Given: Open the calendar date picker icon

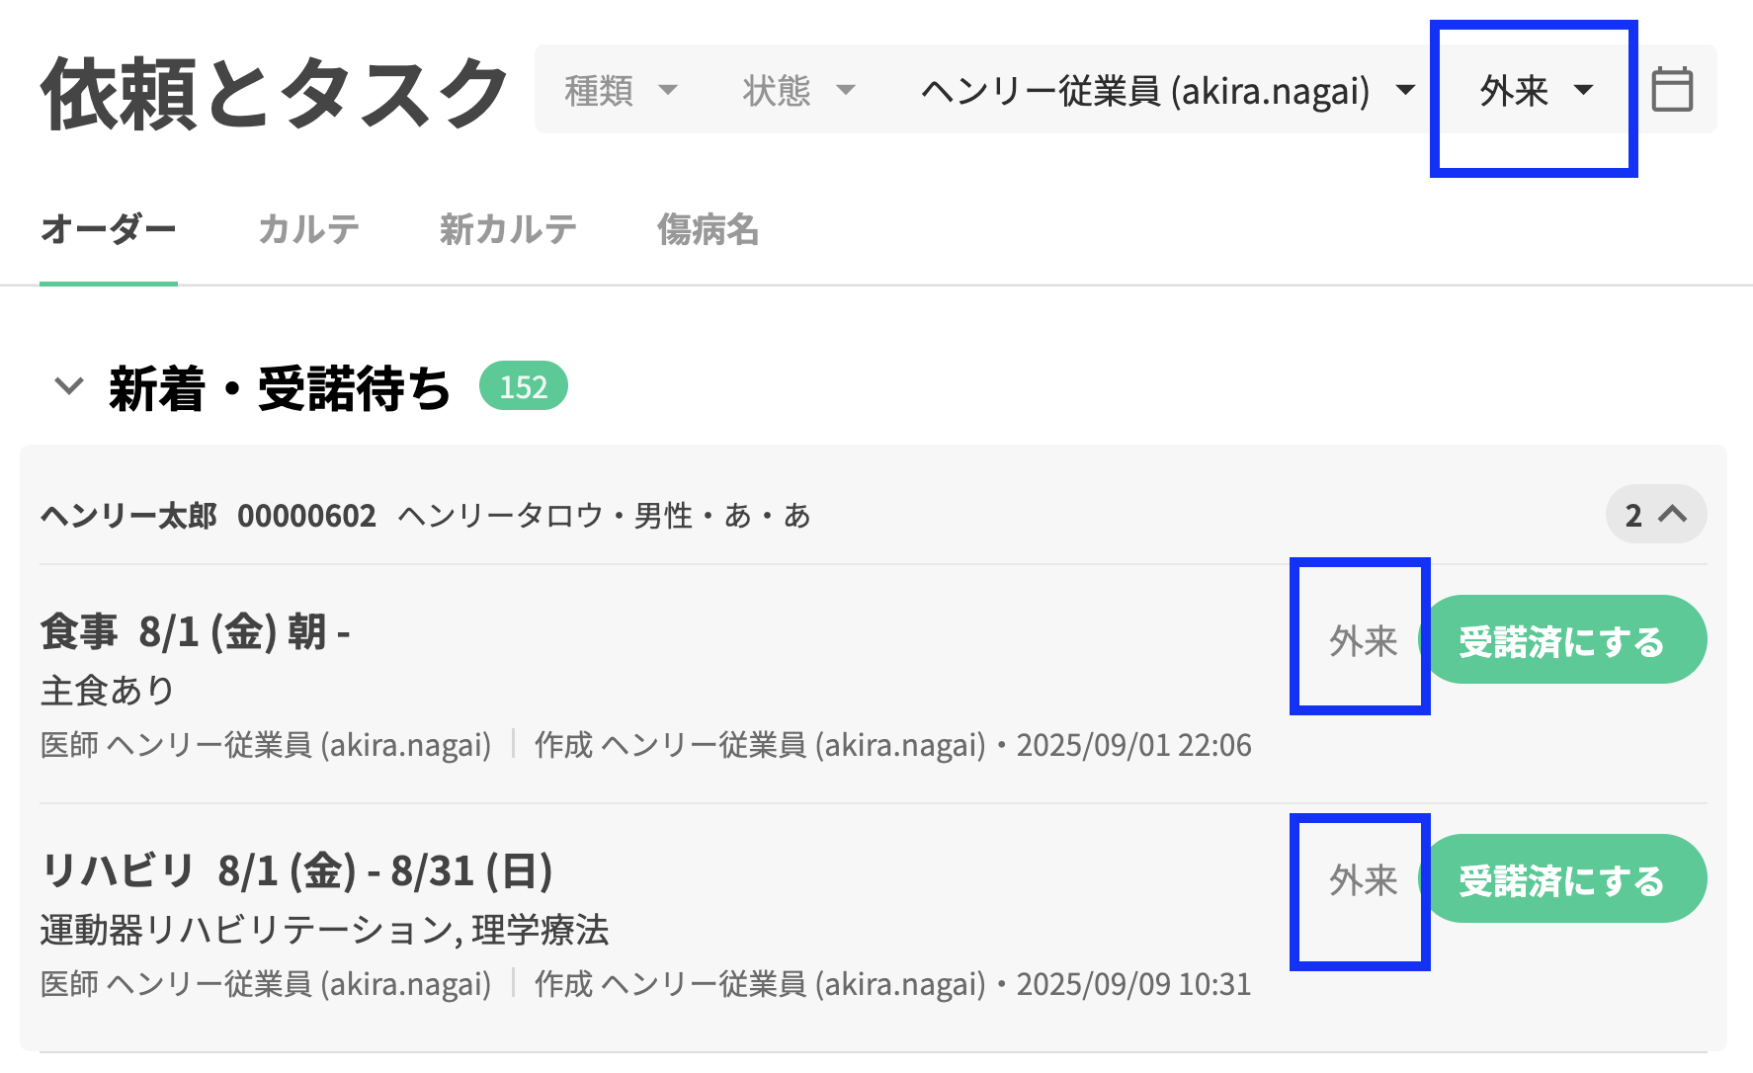Looking at the screenshot, I should pyautogui.click(x=1672, y=90).
